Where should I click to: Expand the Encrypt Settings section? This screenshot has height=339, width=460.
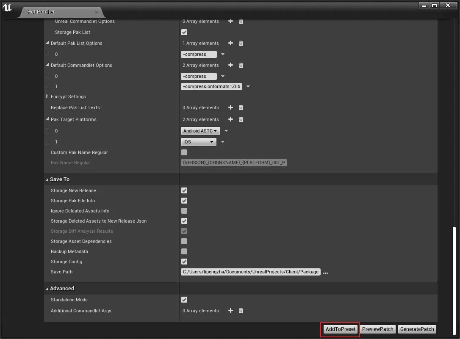click(x=47, y=96)
